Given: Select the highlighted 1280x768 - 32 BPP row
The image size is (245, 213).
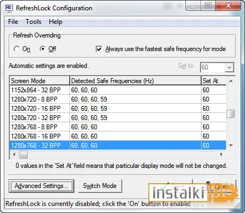Looking at the screenshot, I should (118, 146).
